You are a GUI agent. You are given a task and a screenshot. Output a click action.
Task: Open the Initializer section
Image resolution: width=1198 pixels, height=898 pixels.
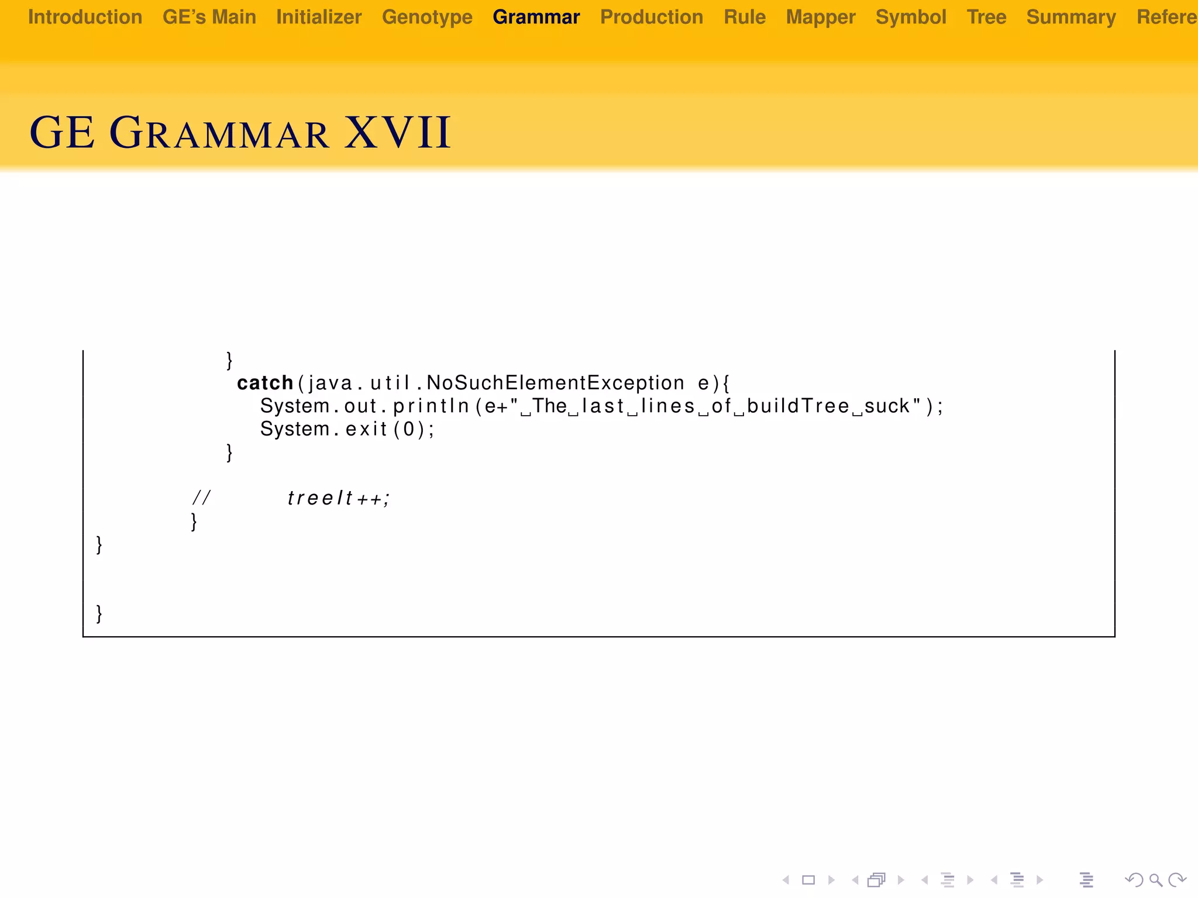pyautogui.click(x=319, y=17)
